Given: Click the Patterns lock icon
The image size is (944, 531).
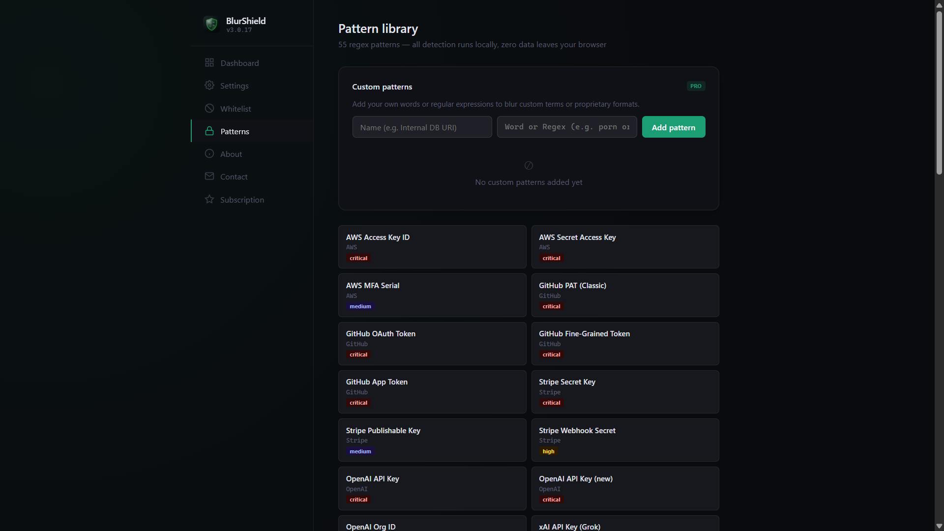Looking at the screenshot, I should pos(209,131).
